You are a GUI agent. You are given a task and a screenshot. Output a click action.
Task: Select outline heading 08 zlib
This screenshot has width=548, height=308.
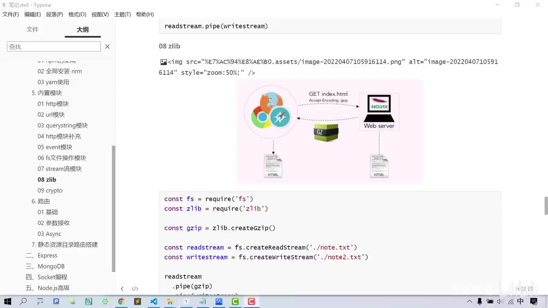pyautogui.click(x=47, y=180)
